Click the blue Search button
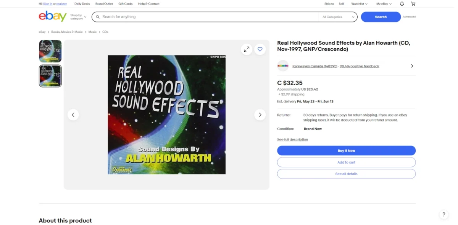Viewport: 458px width, 225px height. pyautogui.click(x=381, y=17)
